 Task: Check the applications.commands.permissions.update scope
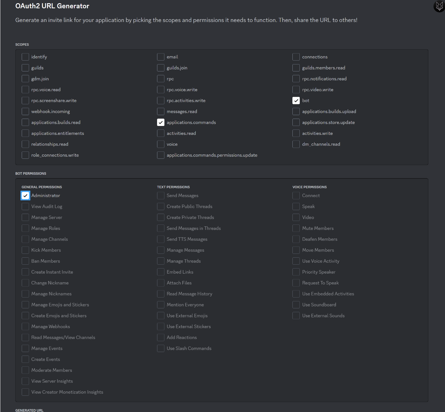click(x=161, y=155)
